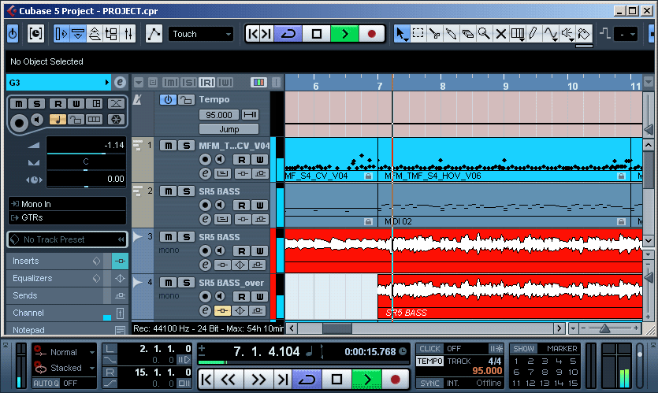Open the Pool window icon
658x393 pixels.
point(112,34)
